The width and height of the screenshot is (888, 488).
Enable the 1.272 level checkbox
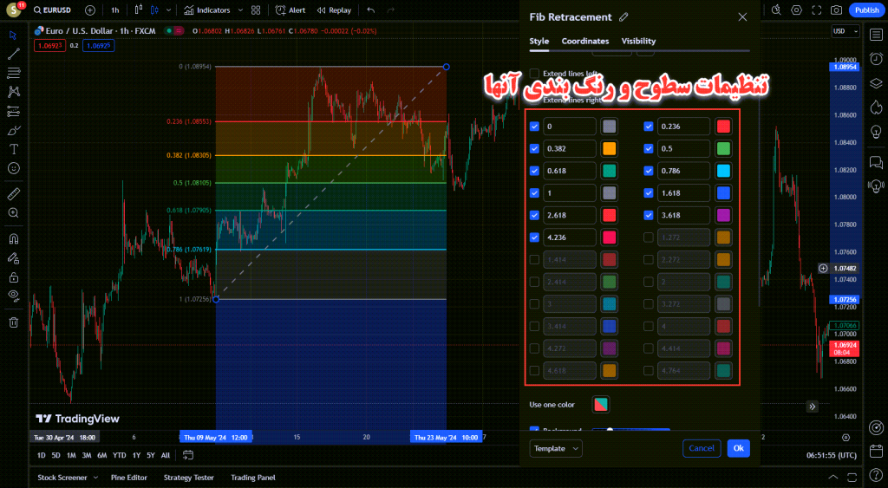(649, 237)
